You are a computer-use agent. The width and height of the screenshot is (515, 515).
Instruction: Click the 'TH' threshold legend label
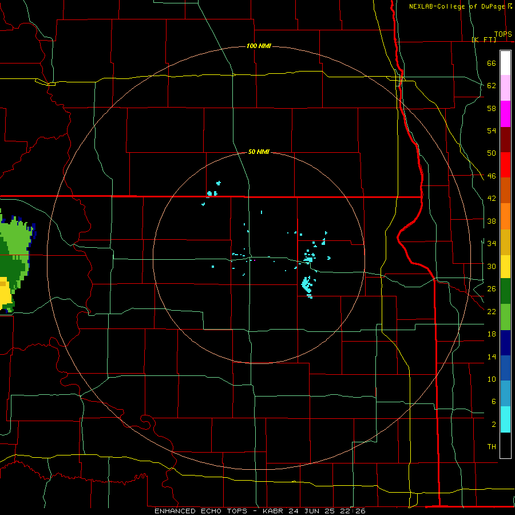(x=492, y=447)
